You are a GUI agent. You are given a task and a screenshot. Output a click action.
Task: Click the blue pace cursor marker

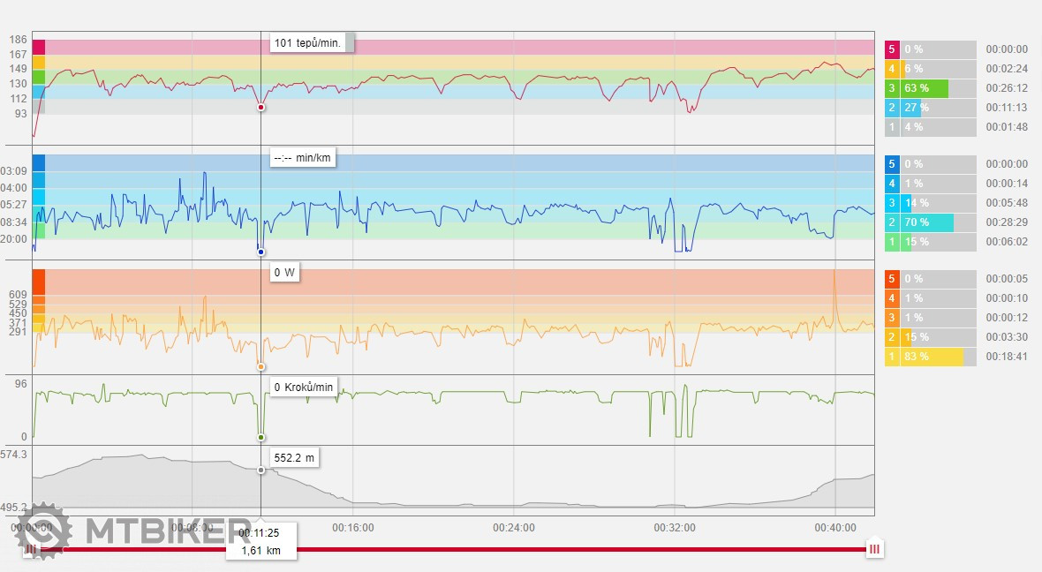point(260,252)
